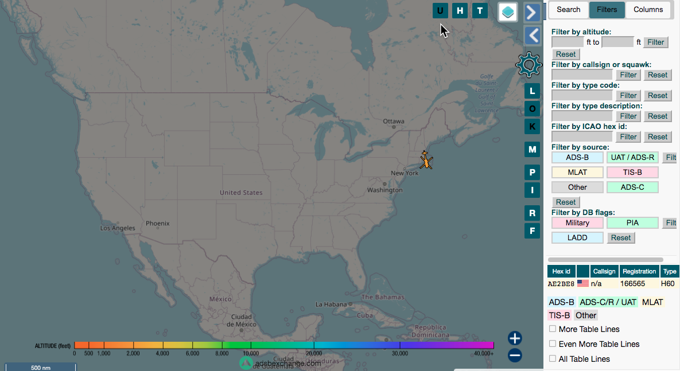
Task: Reset the type description filter
Action: pyautogui.click(x=658, y=116)
